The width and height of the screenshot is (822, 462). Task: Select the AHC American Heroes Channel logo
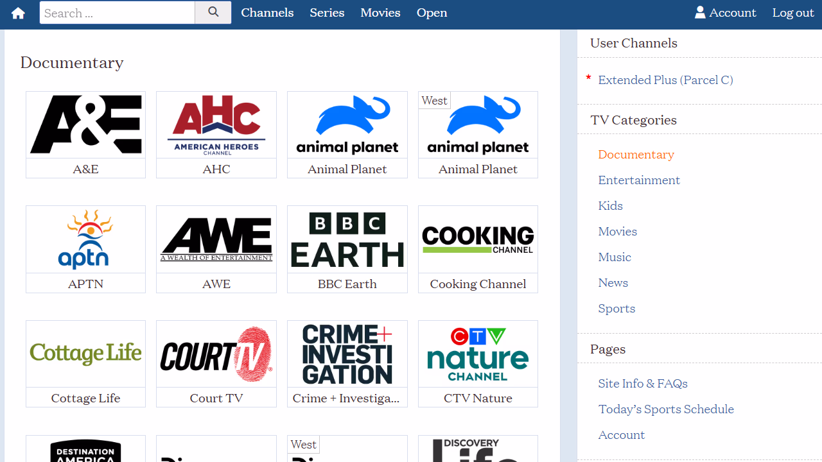pyautogui.click(x=216, y=125)
